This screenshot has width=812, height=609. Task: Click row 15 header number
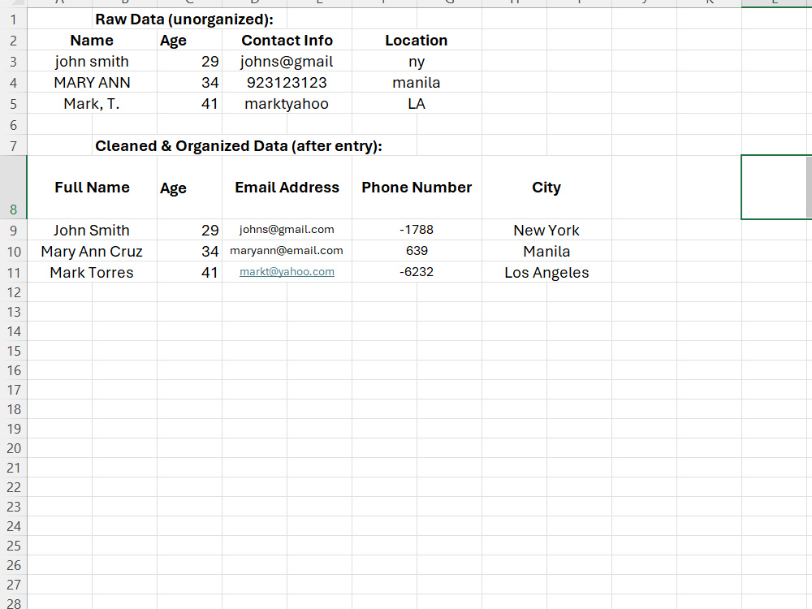pyautogui.click(x=14, y=351)
